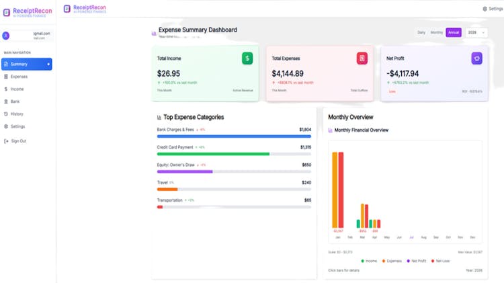Open Settings from the sidebar navigation
The image size is (504, 283).
tap(17, 126)
